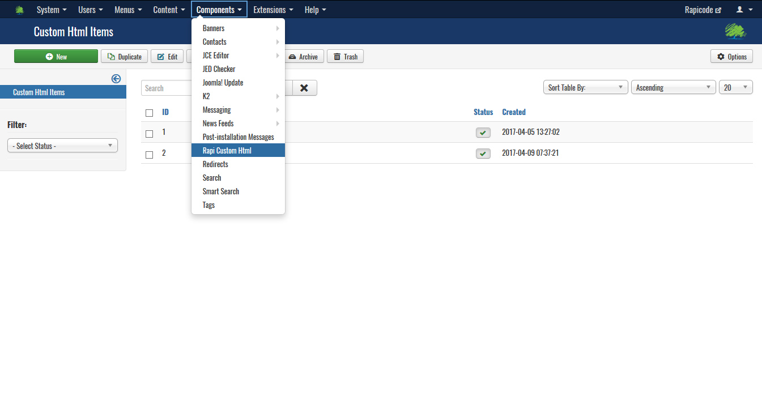Click the Joomla logo in the top menu bar
Image resolution: width=762 pixels, height=396 pixels.
pyautogui.click(x=19, y=10)
